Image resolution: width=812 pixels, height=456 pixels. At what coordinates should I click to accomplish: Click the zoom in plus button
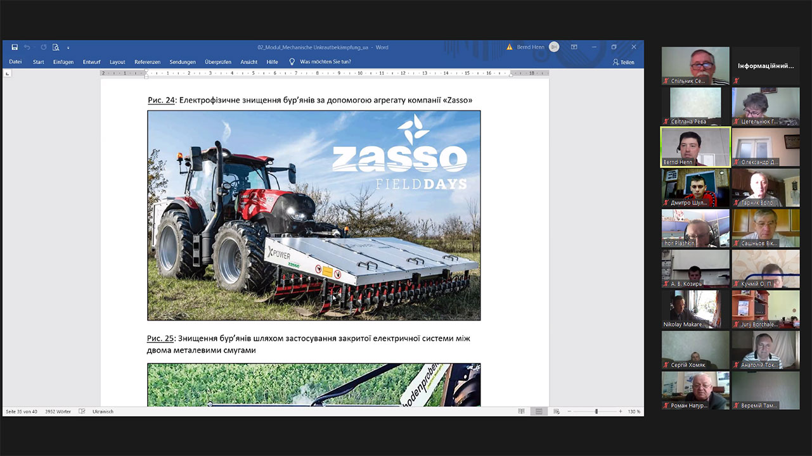click(621, 412)
